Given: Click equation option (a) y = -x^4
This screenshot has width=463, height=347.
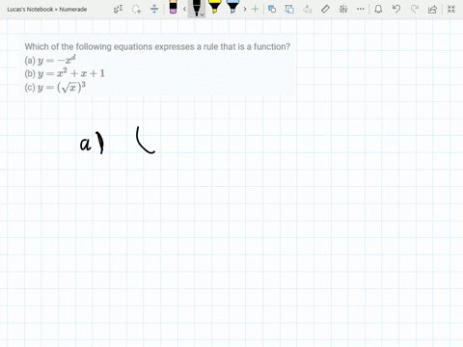Looking at the screenshot, I should (50, 60).
